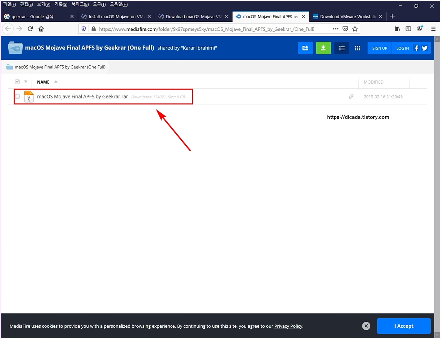Viewport: 441px width, 339px height.
Task: Dismiss cookie banner with X icon
Action: click(x=366, y=326)
